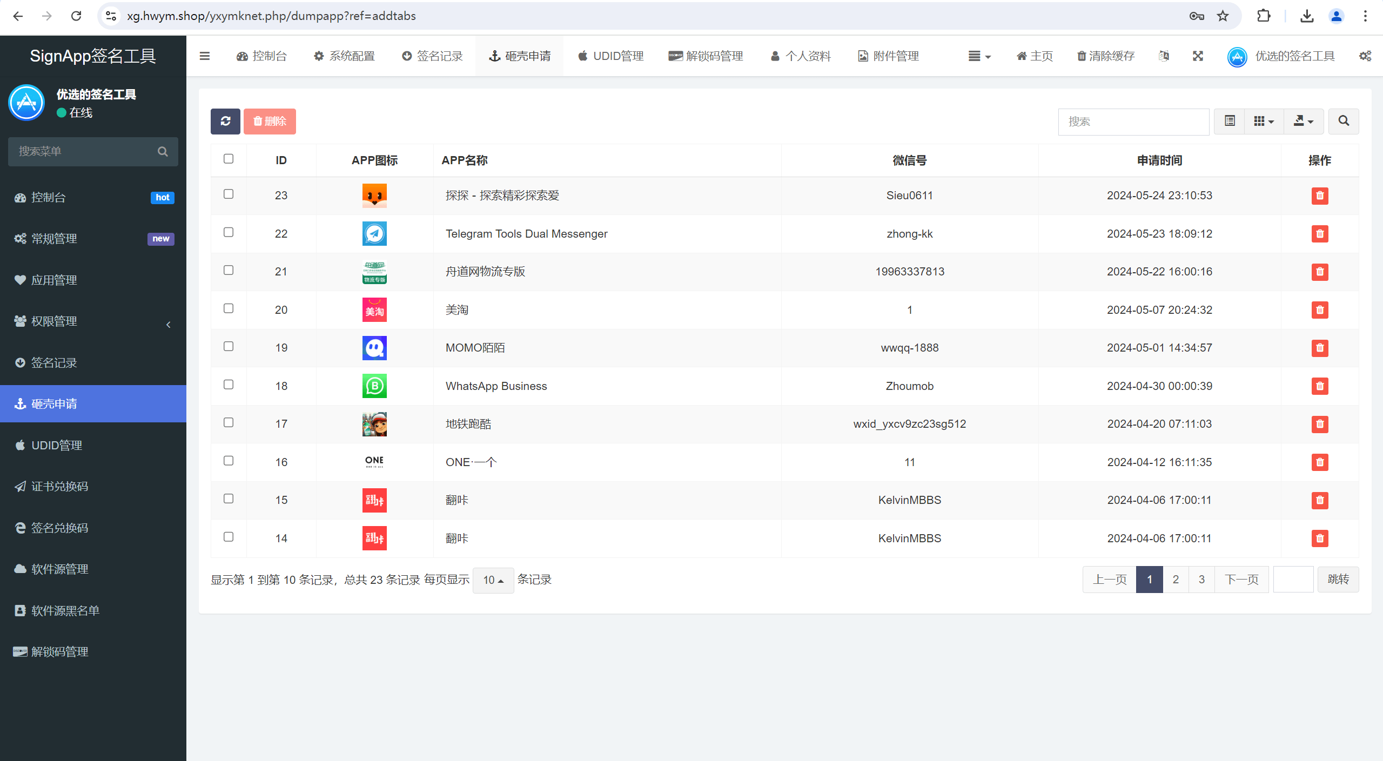Focus the table 搜索 input field

click(1133, 122)
